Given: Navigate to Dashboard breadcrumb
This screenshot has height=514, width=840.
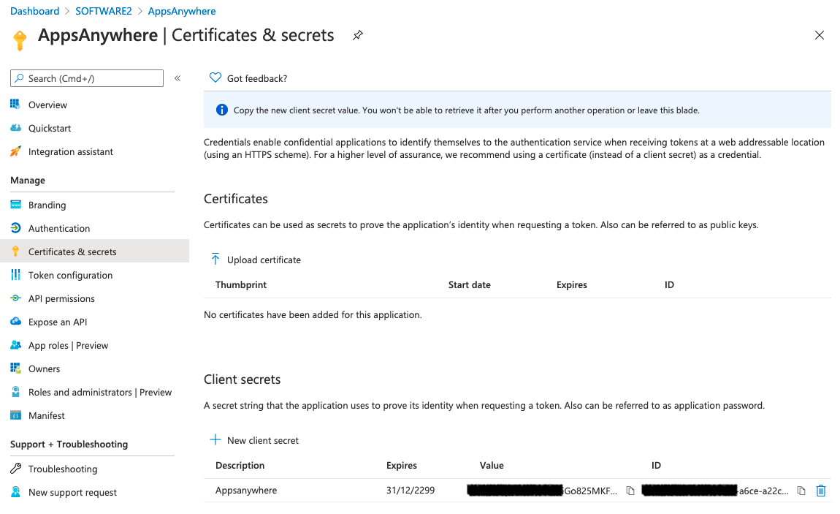Looking at the screenshot, I should point(34,11).
